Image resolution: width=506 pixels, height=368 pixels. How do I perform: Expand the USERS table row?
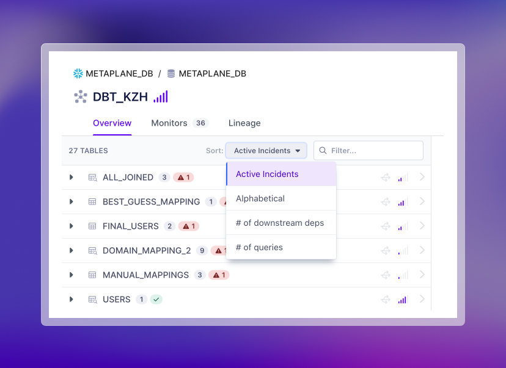[x=71, y=300]
